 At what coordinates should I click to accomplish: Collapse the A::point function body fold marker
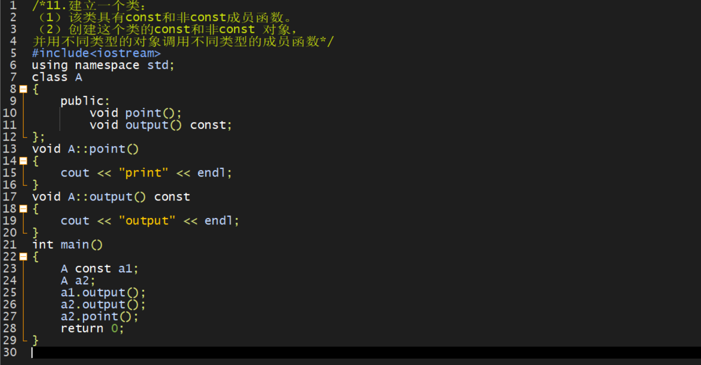[x=24, y=161]
